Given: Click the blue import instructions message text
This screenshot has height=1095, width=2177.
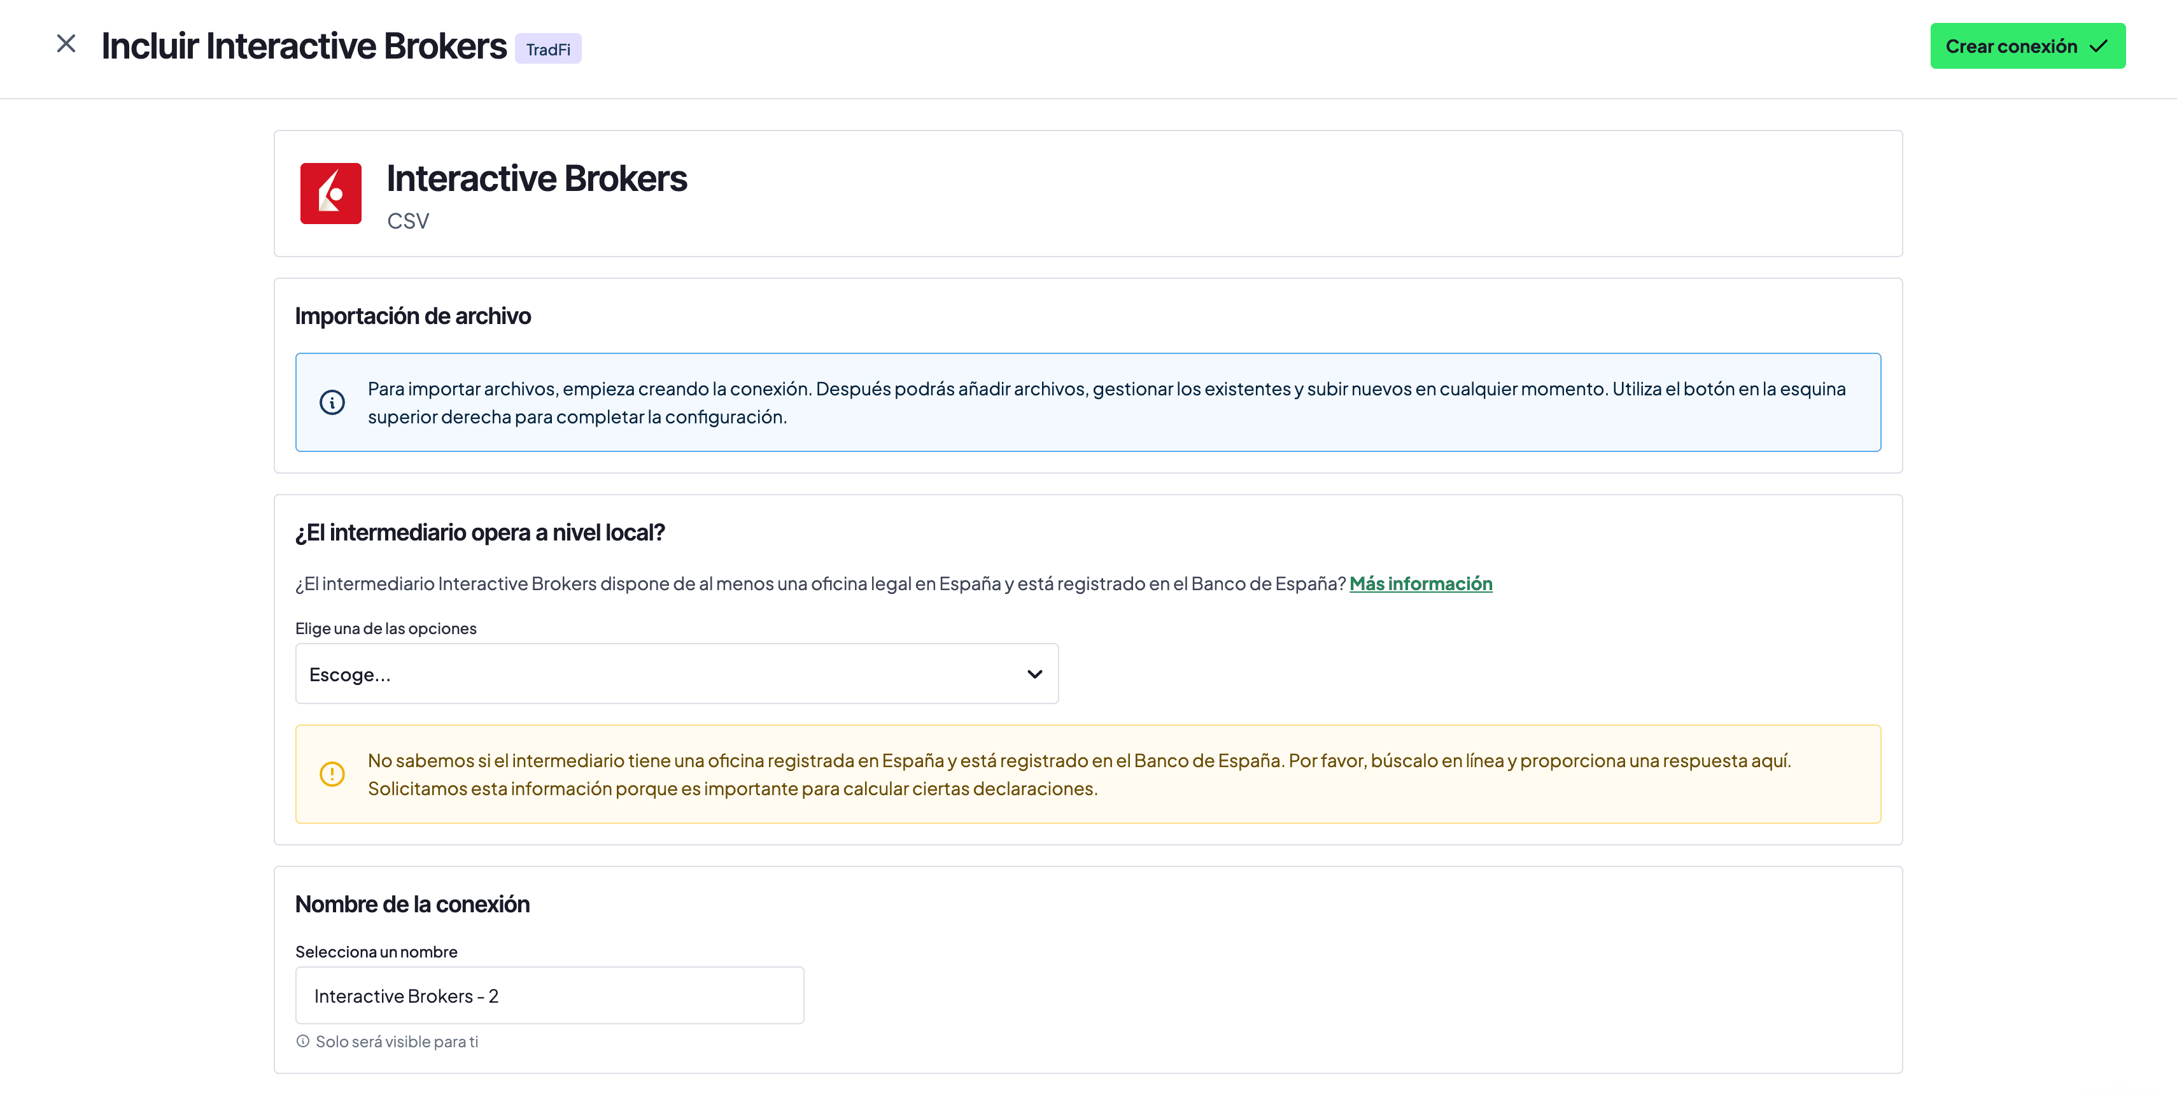Looking at the screenshot, I should [1106, 403].
